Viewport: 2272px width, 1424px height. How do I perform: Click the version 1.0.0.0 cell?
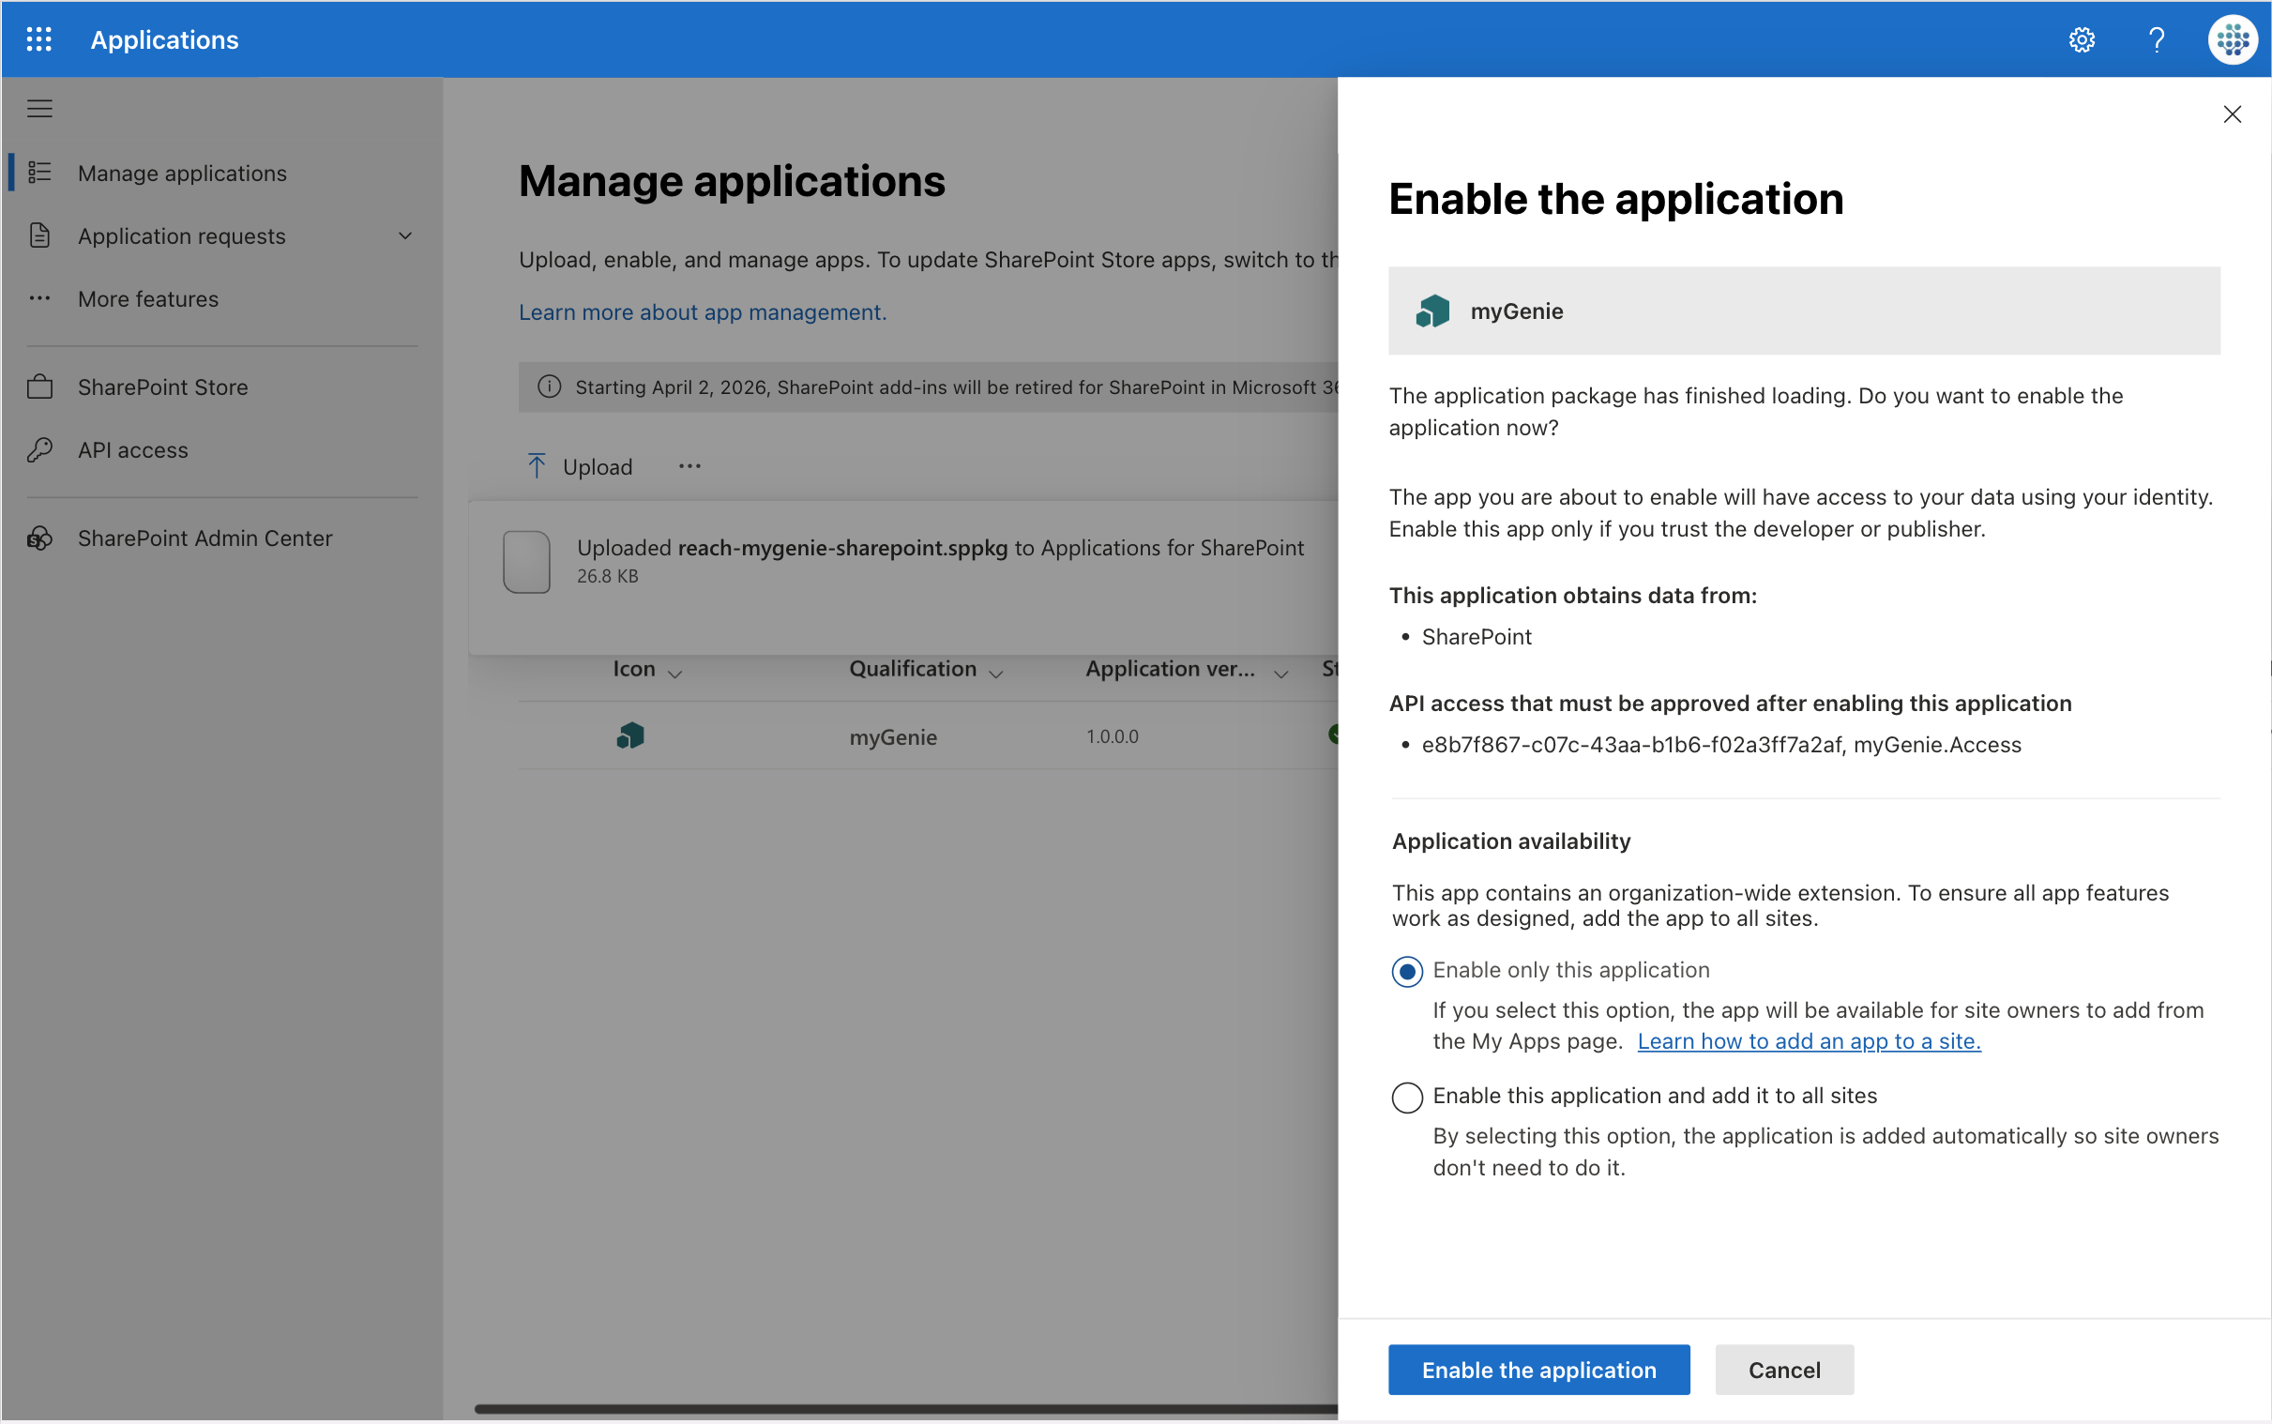1112,736
